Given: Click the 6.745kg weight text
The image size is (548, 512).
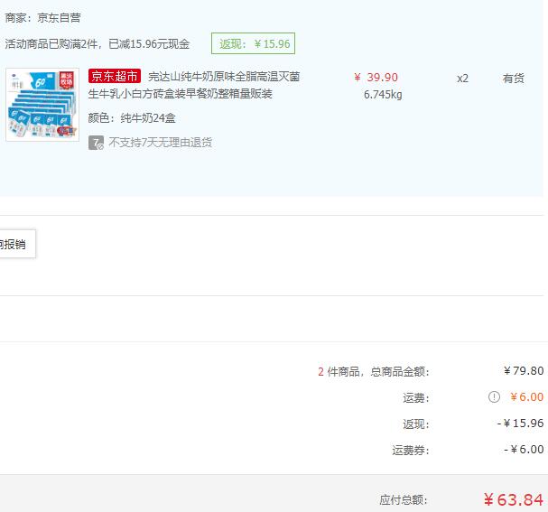Looking at the screenshot, I should pyautogui.click(x=383, y=94).
